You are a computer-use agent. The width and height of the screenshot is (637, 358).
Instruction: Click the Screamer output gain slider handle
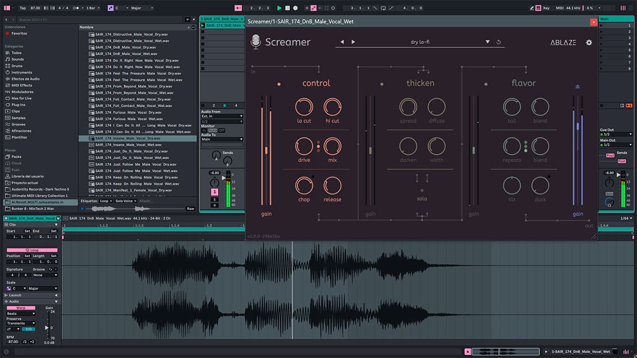[x=578, y=127]
